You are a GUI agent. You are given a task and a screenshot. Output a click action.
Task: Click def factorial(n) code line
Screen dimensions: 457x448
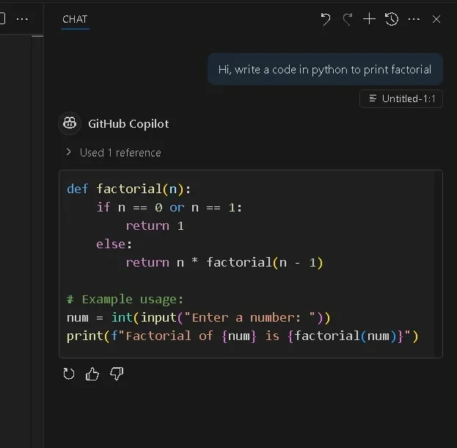tap(128, 189)
